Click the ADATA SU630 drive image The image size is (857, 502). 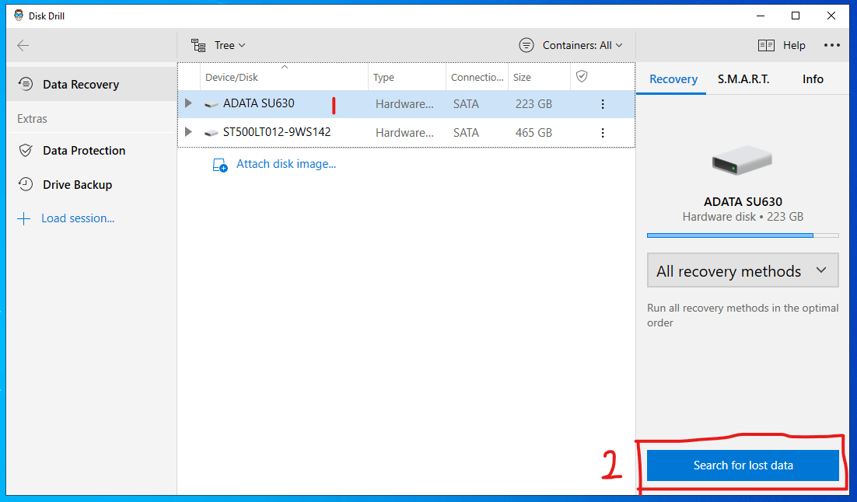coord(742,160)
